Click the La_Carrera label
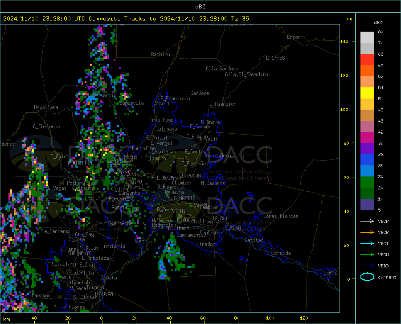The height and width of the screenshot is (324, 401). tap(55, 231)
